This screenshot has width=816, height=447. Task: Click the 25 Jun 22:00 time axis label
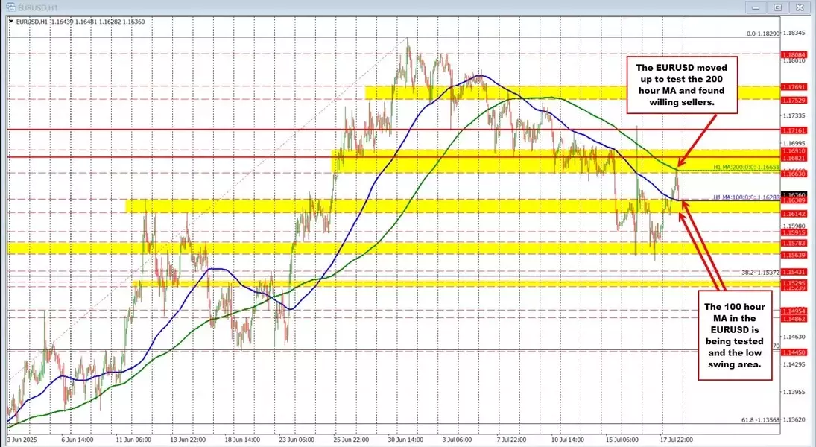pyautogui.click(x=352, y=440)
